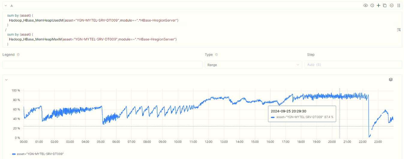This screenshot has width=404, height=159.
Task: Click the Type info help icon
Action: tap(217, 55)
